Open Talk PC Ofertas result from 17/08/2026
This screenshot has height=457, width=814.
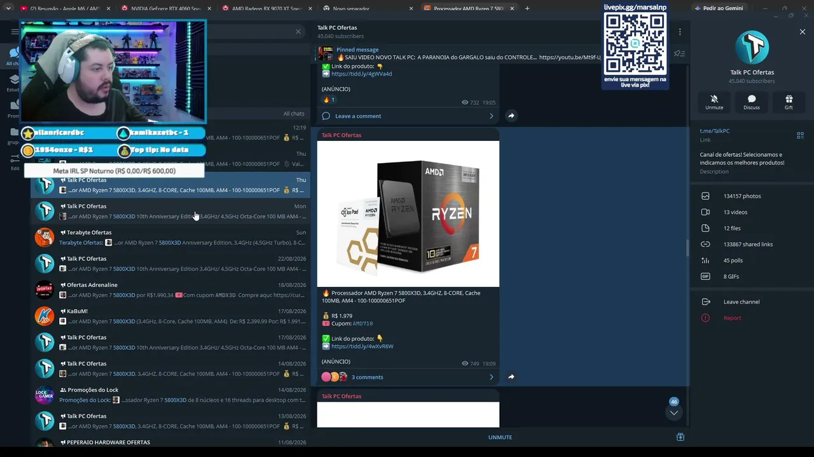(170, 343)
